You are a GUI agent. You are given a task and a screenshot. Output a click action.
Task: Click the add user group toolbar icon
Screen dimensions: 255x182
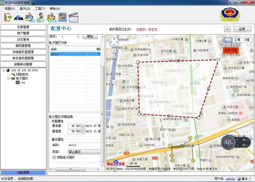pos(51,18)
